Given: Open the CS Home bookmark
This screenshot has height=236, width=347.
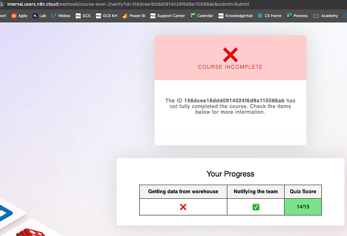Looking at the screenshot, I should point(270,16).
